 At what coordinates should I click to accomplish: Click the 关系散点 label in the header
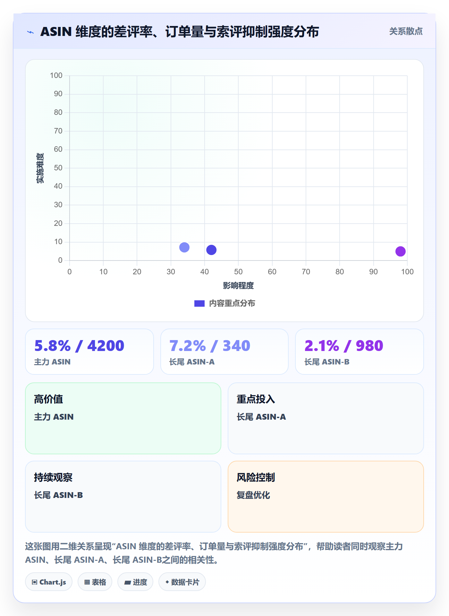click(x=406, y=31)
